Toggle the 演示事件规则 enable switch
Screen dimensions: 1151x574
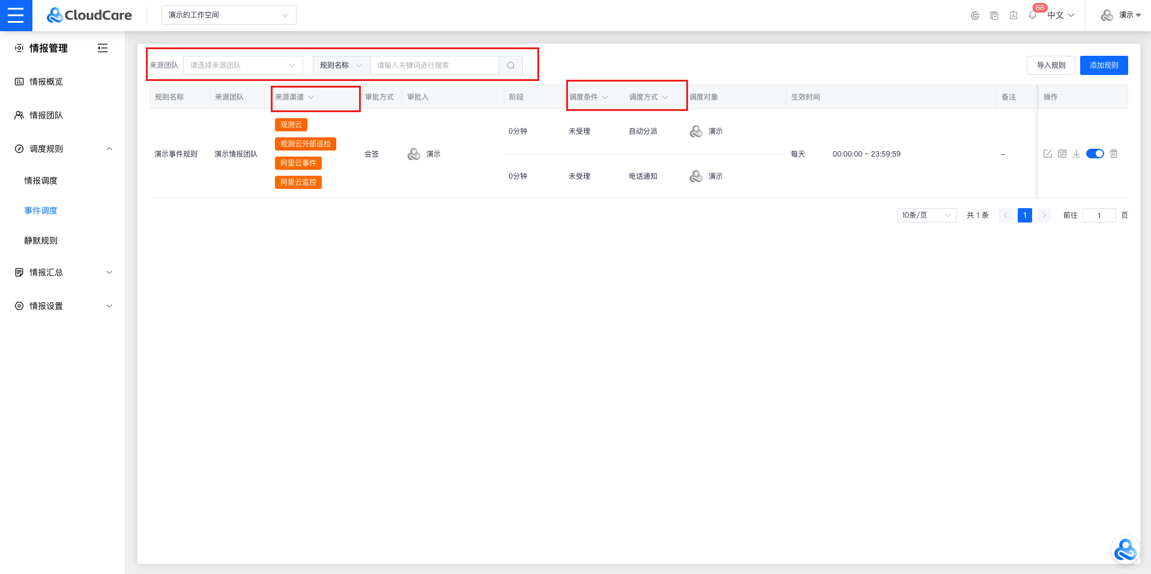(x=1095, y=154)
